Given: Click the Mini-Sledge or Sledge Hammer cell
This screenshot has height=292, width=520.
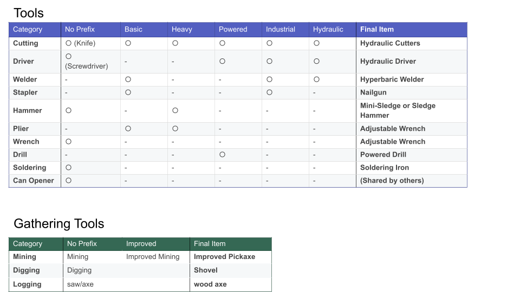Looking at the screenshot, I should click(x=398, y=110).
